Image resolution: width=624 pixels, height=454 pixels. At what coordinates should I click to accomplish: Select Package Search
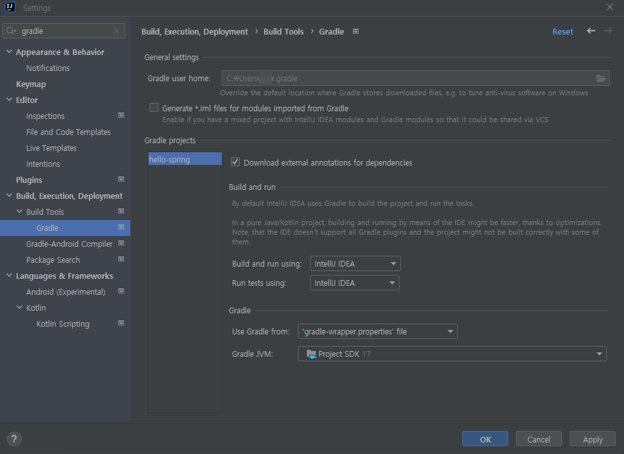[x=53, y=260]
